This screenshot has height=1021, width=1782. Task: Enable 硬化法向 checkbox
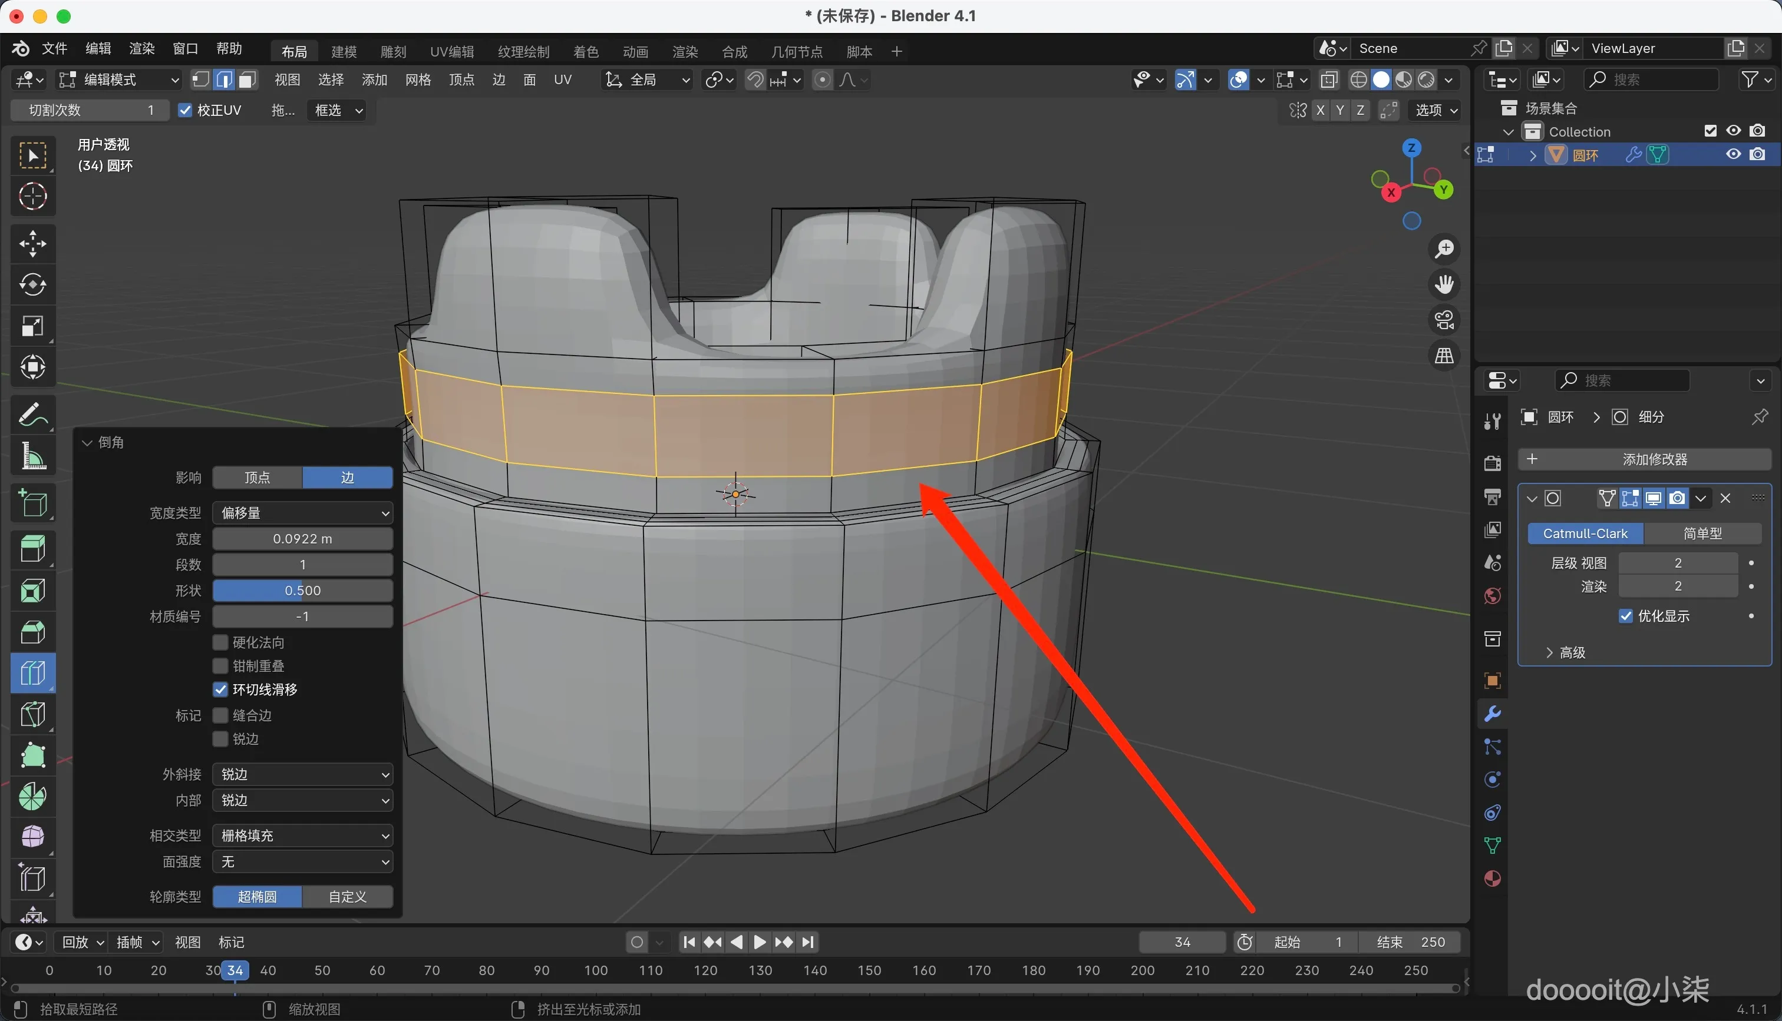(221, 642)
